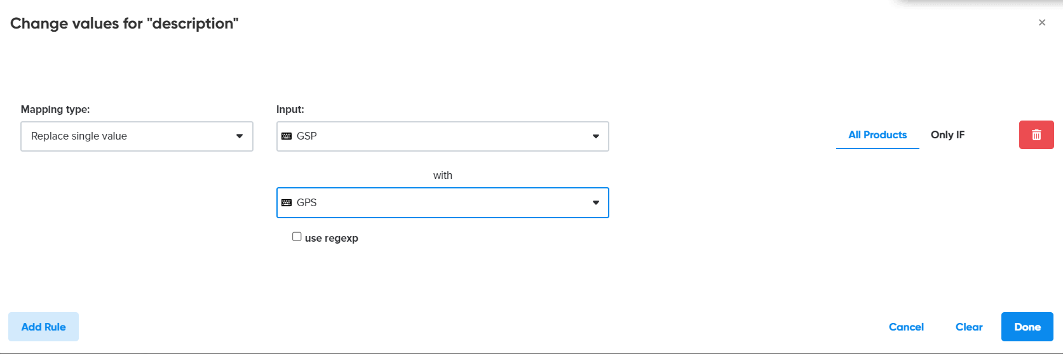Click the Mapping type label

55,110
